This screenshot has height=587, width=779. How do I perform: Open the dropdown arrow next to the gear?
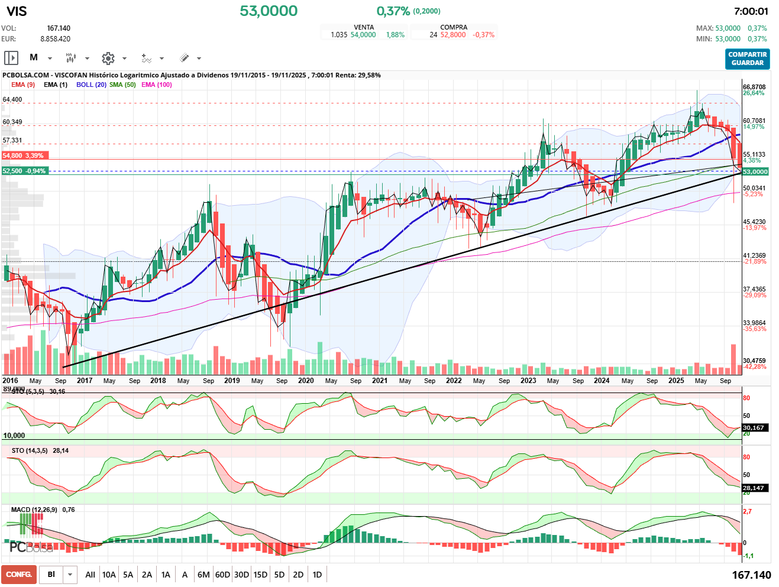click(124, 59)
